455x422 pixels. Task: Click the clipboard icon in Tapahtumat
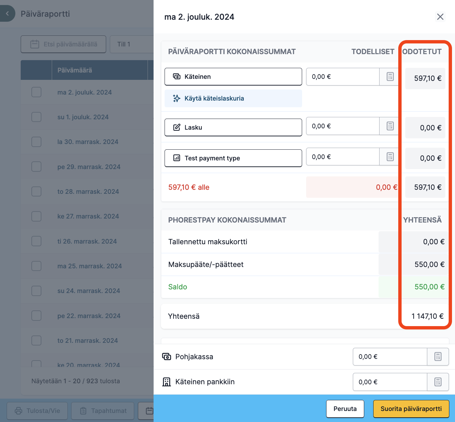[83, 411]
